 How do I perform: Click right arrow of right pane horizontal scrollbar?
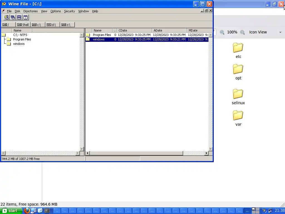[x=206, y=153]
